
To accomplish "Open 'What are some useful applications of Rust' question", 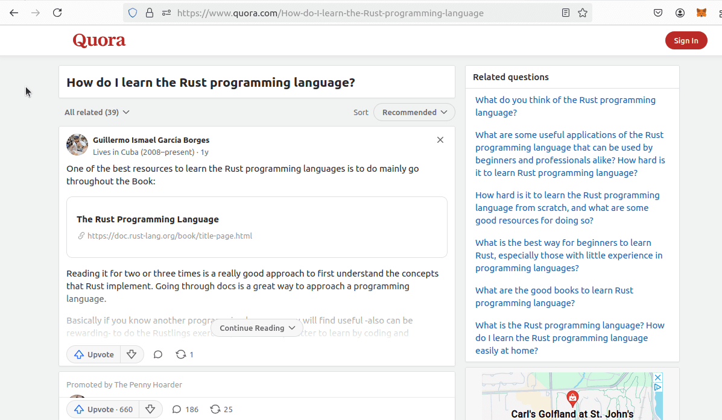I will coord(570,154).
